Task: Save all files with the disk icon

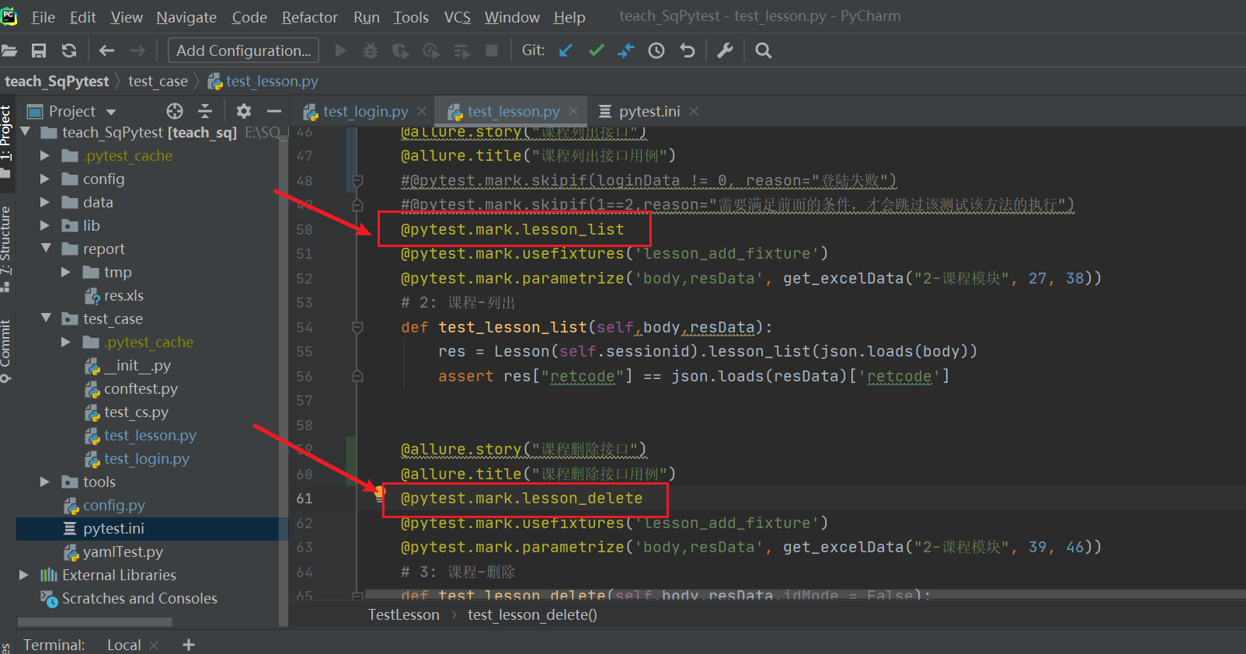Action: (39, 50)
